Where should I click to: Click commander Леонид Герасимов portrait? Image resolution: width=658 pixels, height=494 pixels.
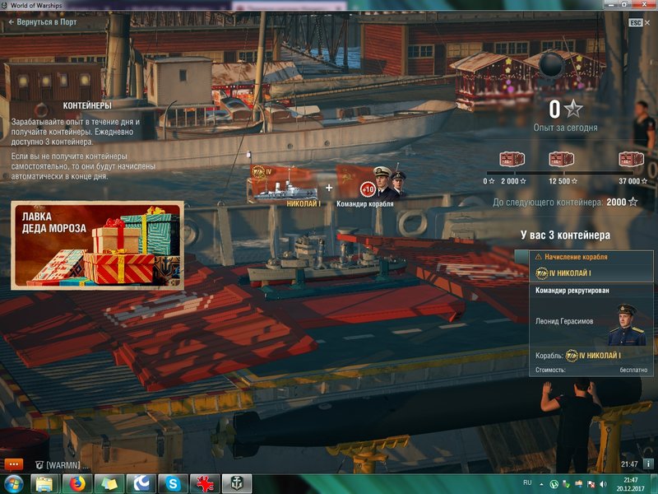[627, 324]
